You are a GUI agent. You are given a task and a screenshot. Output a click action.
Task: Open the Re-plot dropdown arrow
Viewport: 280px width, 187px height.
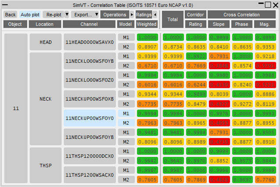(x=67, y=14)
